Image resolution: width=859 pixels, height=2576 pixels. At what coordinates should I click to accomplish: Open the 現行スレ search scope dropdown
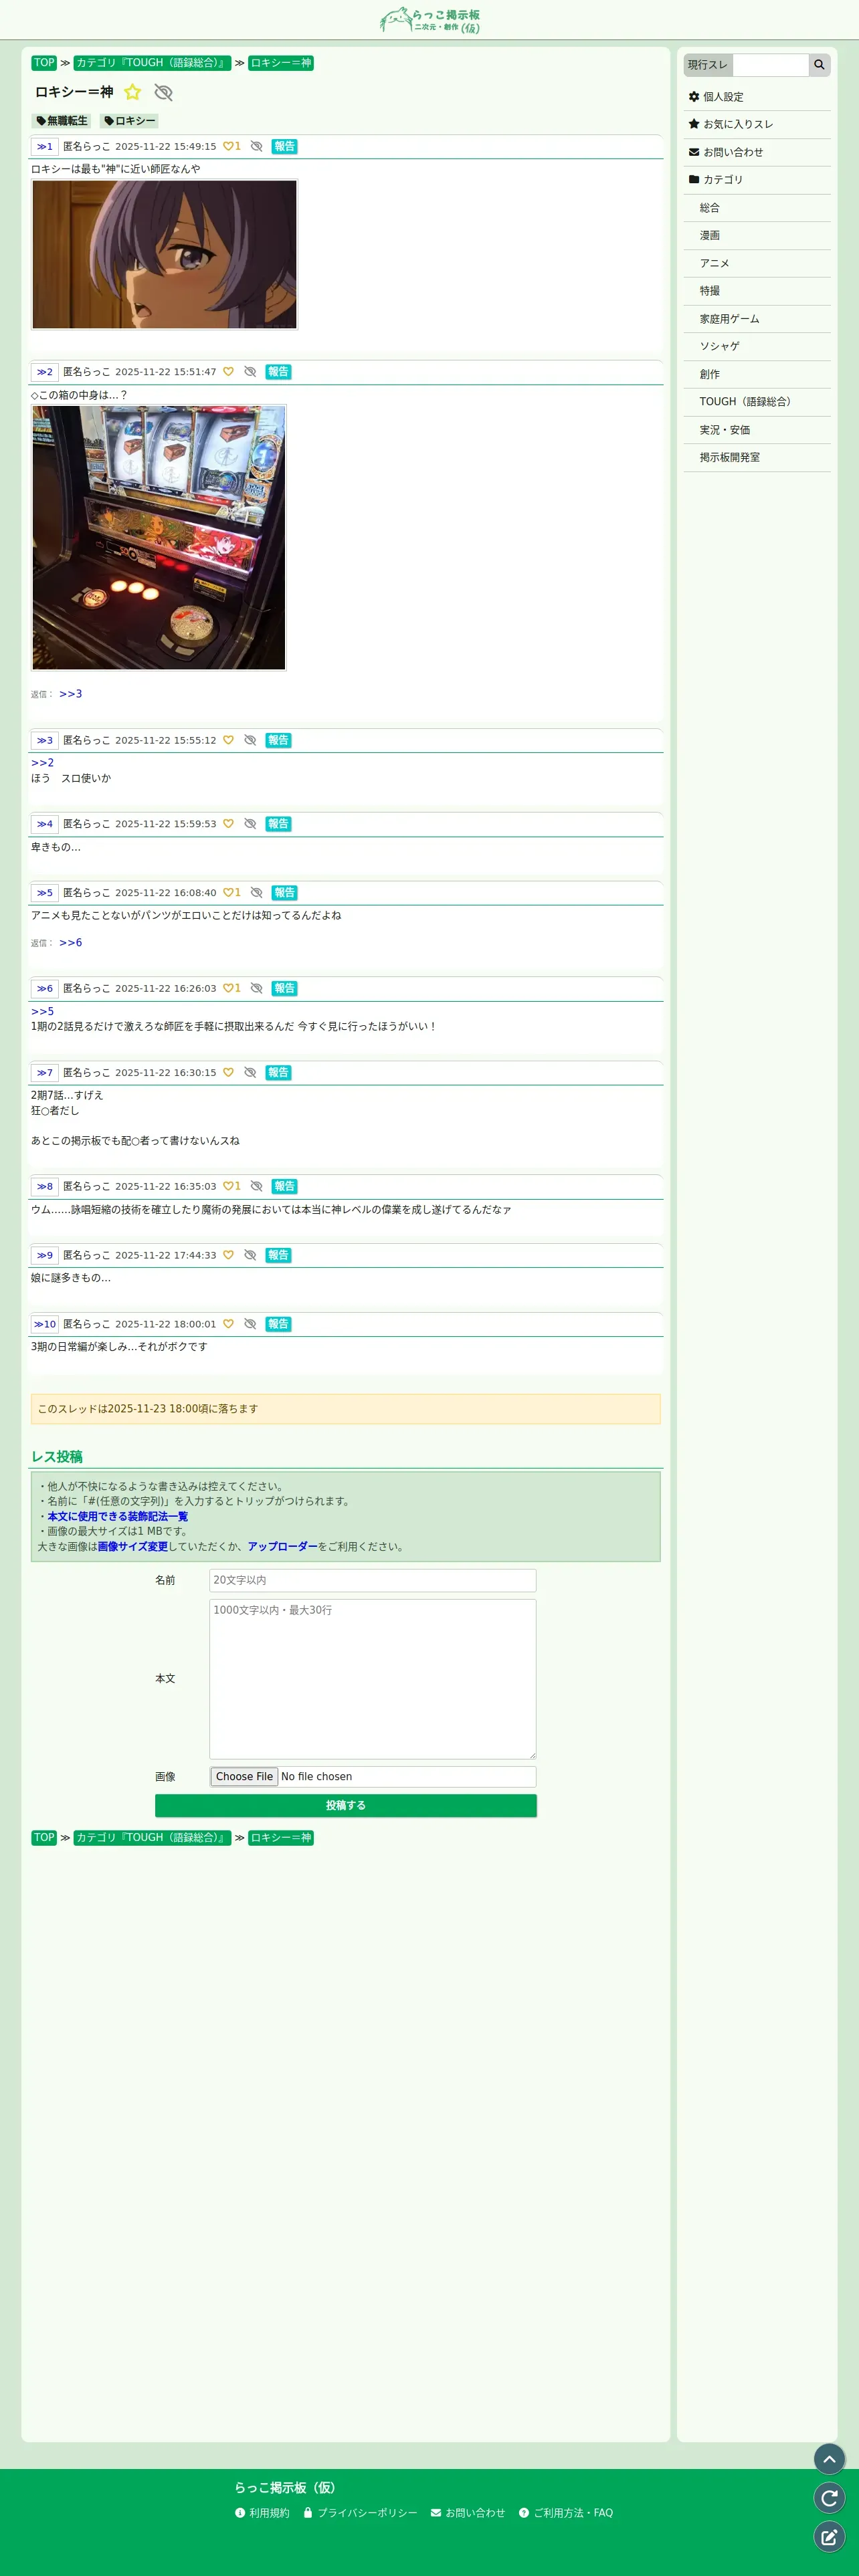point(708,65)
